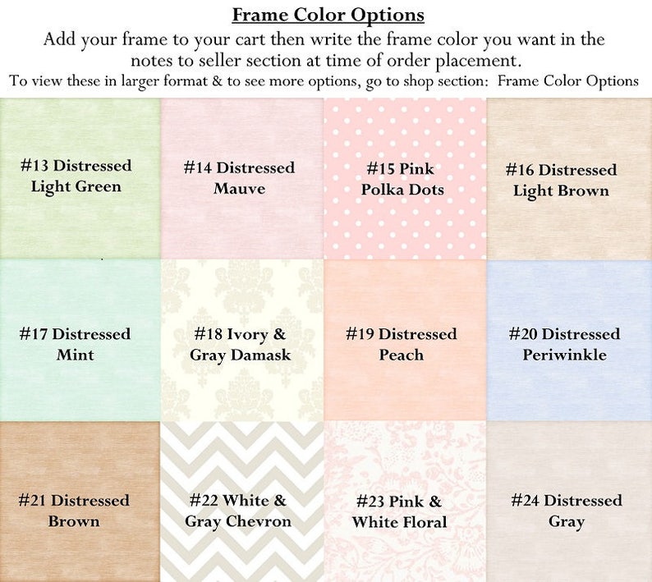Select the #13 Distressed Light Green swatch
The width and height of the screenshot is (652, 582).
[80, 178]
